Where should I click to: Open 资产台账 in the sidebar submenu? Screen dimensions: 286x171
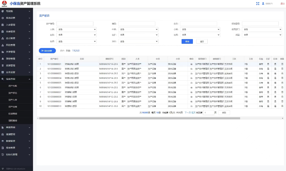coord(13,86)
